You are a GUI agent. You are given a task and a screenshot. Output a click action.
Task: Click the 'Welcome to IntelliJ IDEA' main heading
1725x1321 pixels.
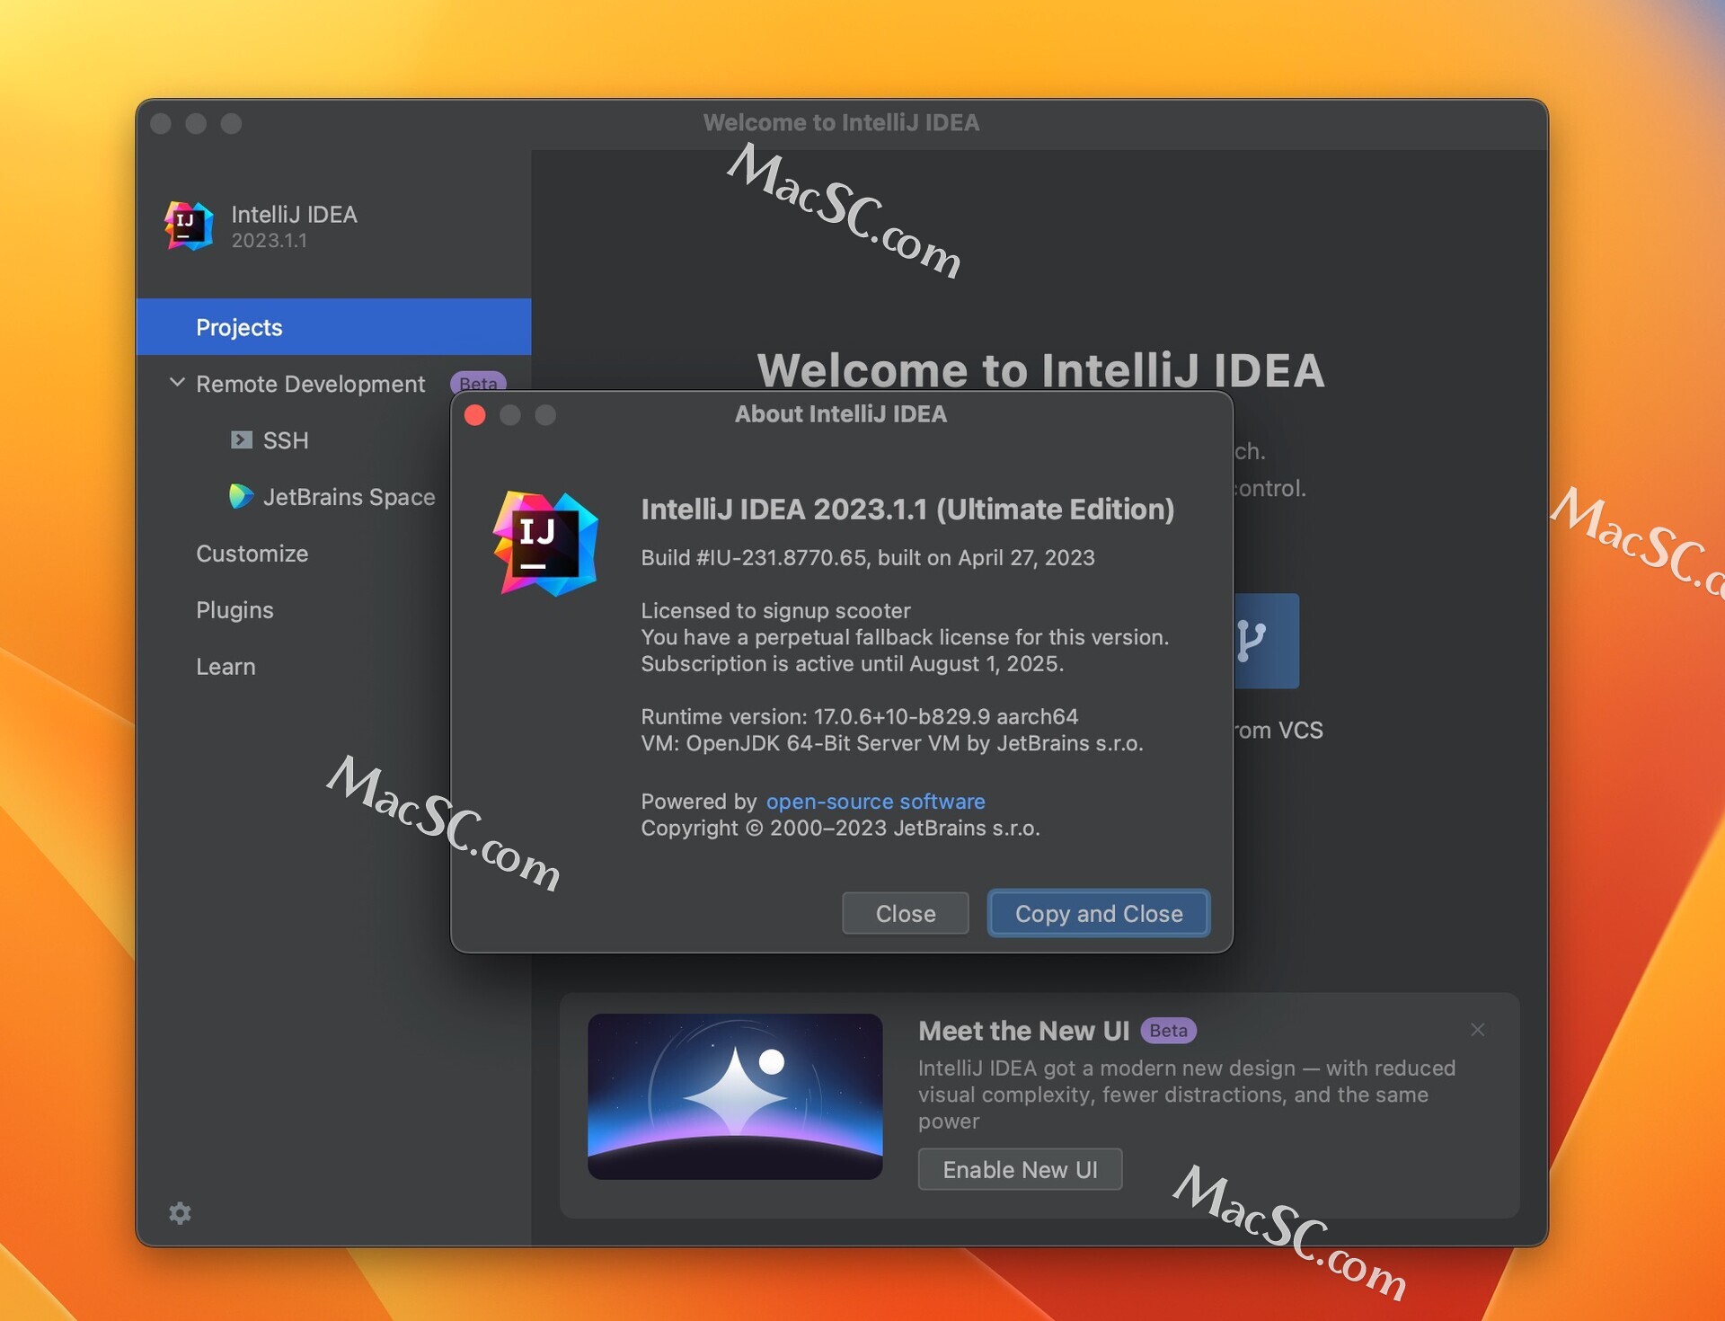(1040, 370)
